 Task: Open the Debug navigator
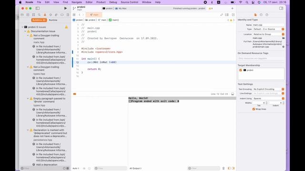point(56,15)
